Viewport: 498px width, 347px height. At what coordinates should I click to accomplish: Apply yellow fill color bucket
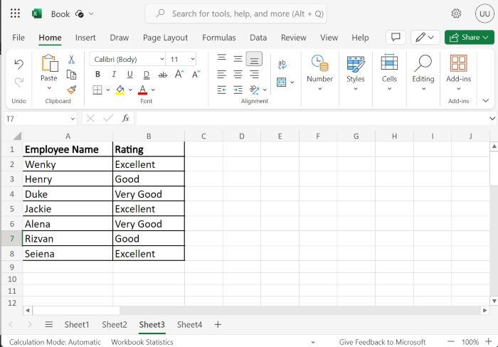(120, 90)
